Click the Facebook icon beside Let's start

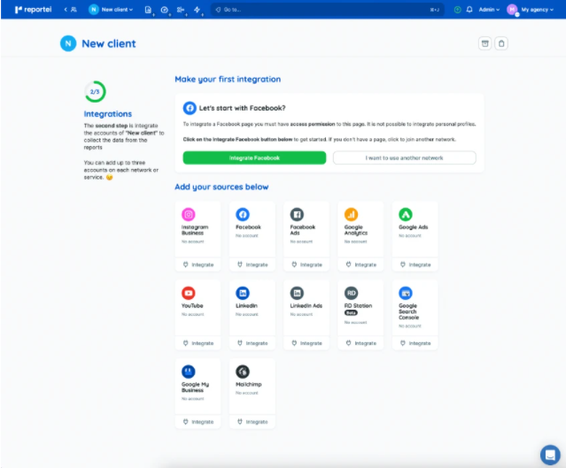point(190,108)
